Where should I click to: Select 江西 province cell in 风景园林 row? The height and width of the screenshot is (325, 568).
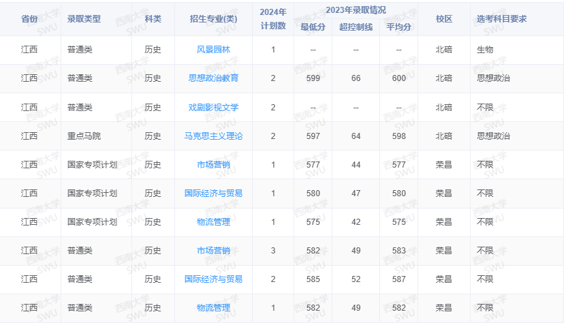(29, 50)
